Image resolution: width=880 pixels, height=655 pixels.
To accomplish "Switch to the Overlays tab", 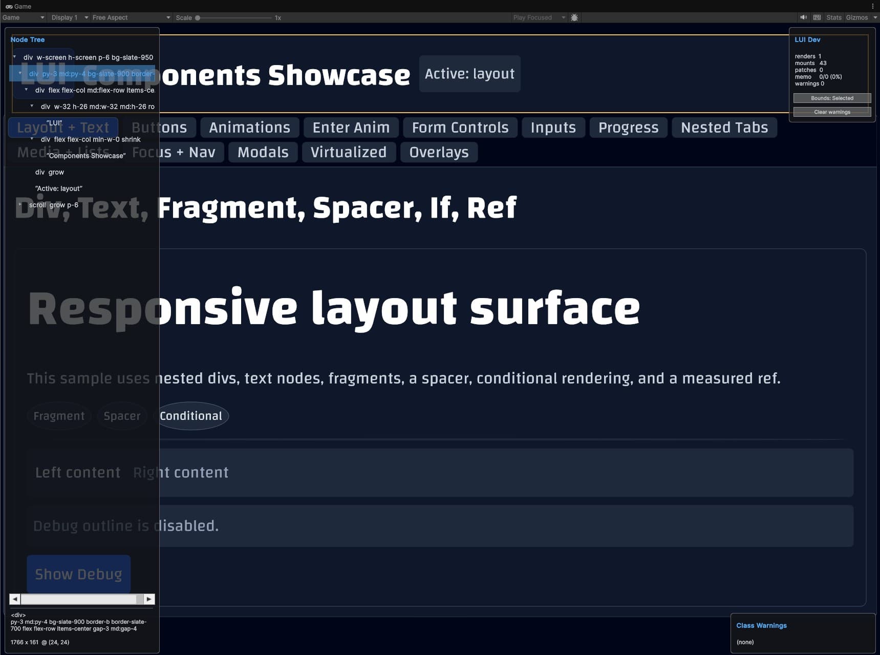I will (439, 152).
